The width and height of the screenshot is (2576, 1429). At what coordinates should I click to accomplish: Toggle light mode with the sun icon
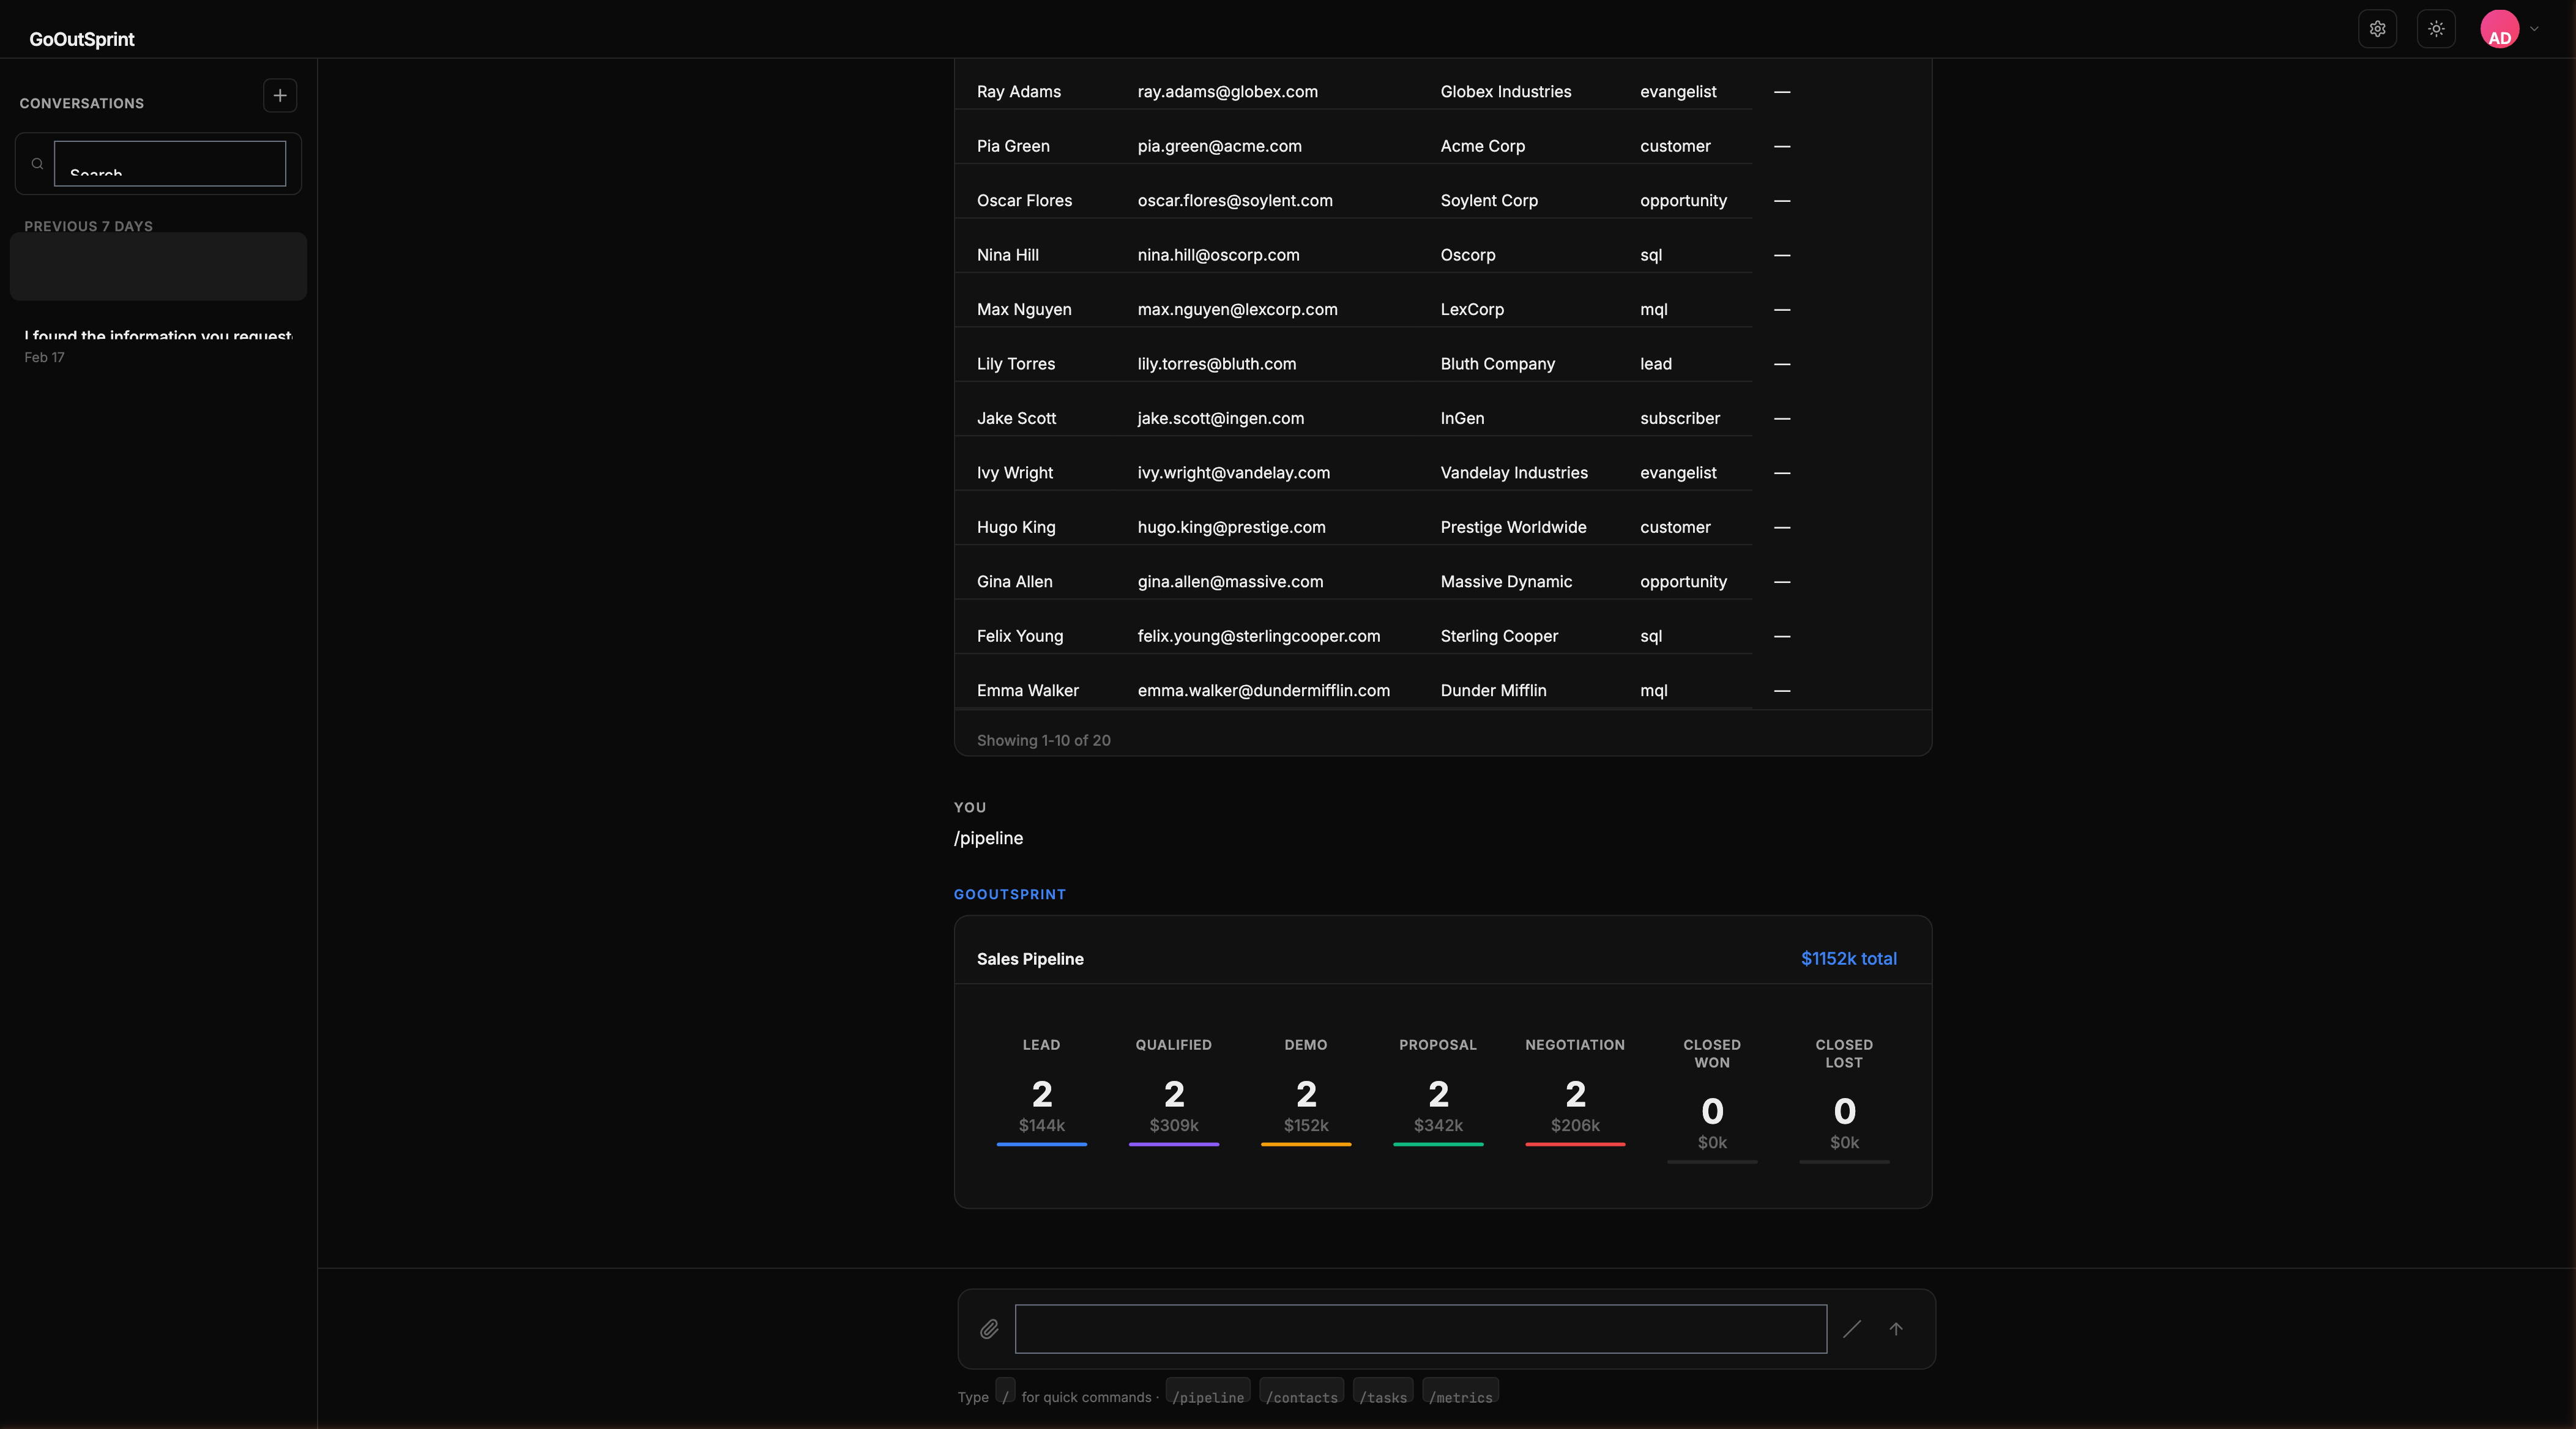point(2437,29)
